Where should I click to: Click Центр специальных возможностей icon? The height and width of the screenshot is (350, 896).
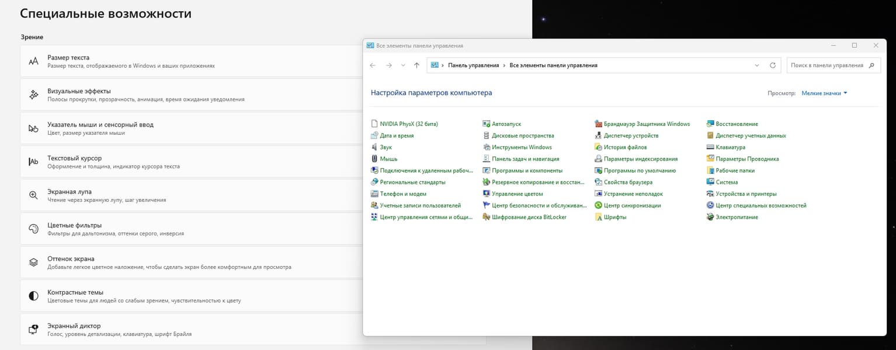coord(710,205)
